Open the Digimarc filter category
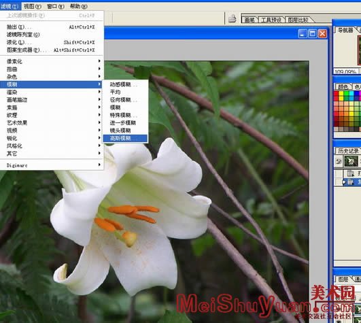 [52, 165]
